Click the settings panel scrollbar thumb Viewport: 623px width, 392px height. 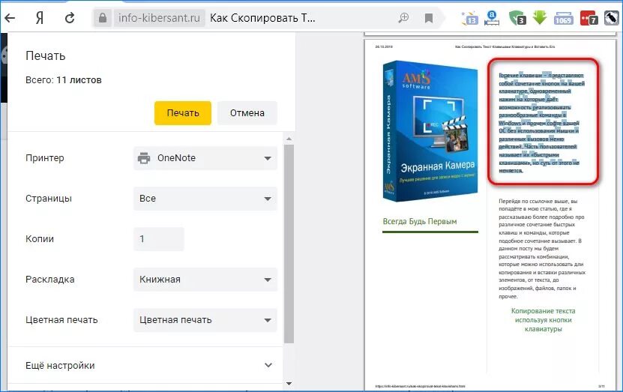pyautogui.click(x=289, y=243)
